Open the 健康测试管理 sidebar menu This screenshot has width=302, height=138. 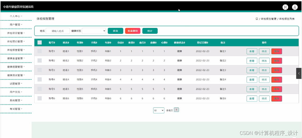(x=16, y=75)
